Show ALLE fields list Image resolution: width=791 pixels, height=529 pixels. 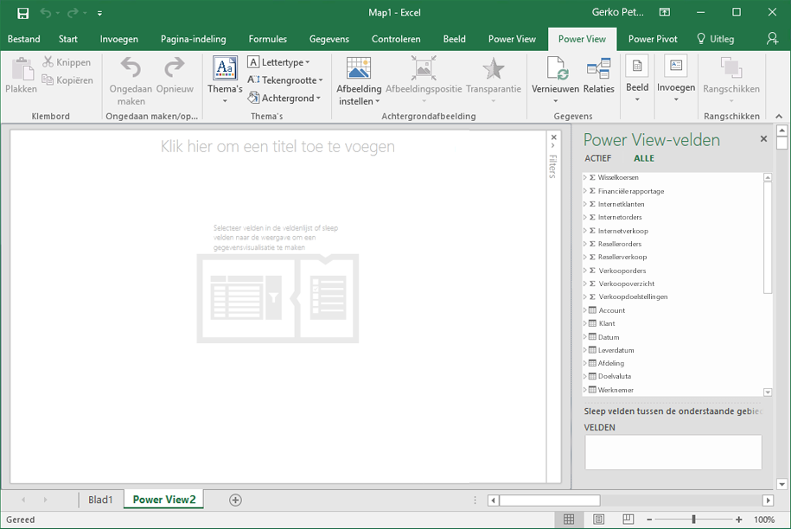coord(644,158)
